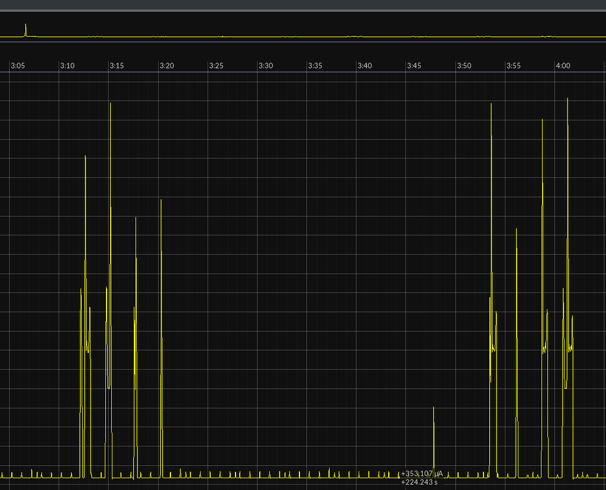Select the 3:35 time ruler mark
606x490 pixels.
(x=315, y=66)
